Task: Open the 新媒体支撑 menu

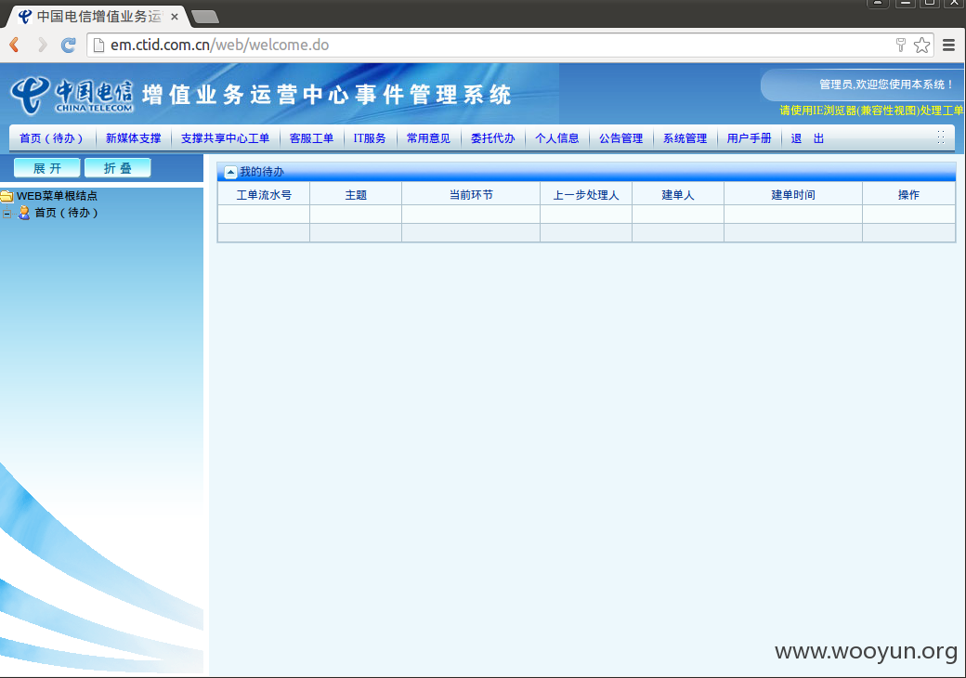Action: (133, 138)
